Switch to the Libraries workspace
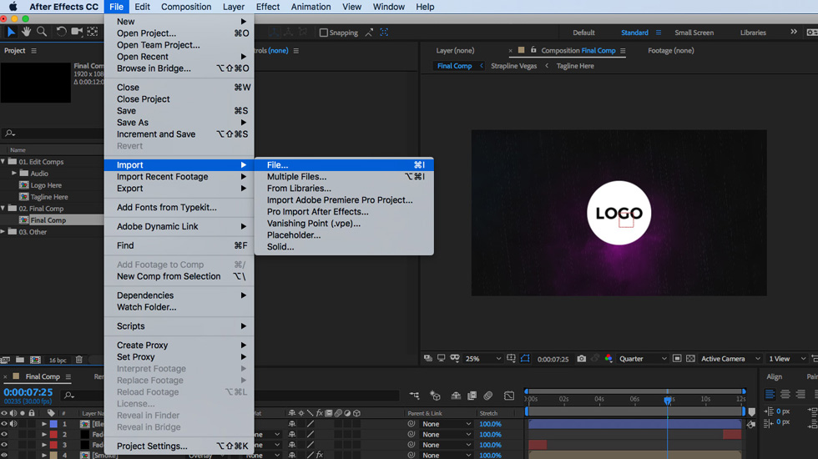 753,33
